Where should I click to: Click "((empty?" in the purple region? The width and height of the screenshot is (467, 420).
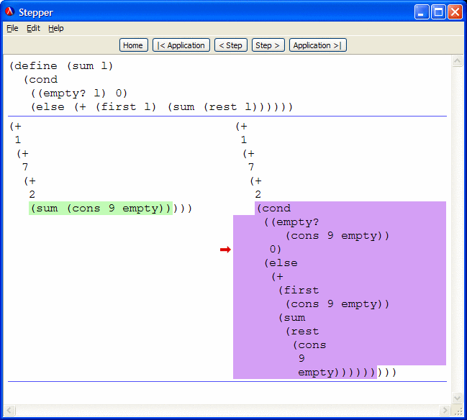coord(291,222)
